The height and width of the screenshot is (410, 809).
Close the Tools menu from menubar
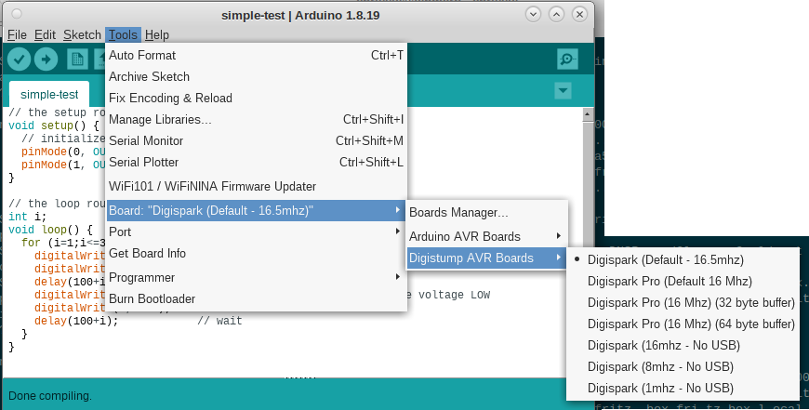[123, 34]
